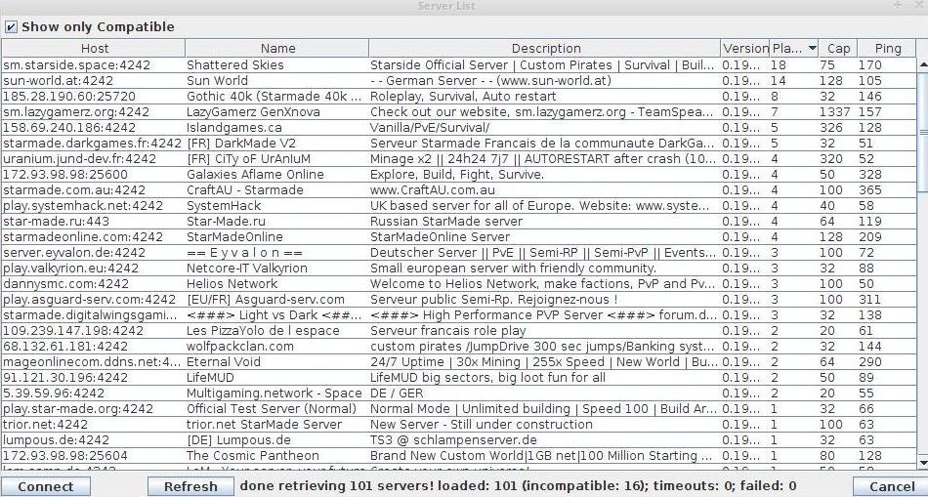Select the [DE] Lumpous.de server

click(x=238, y=440)
